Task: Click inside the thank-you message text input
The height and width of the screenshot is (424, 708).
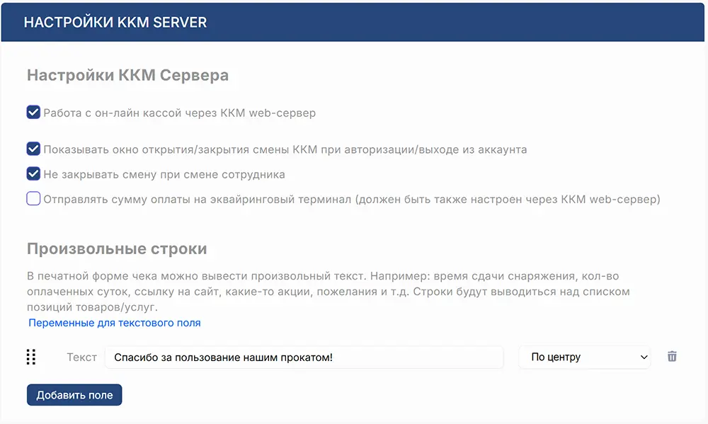Action: [x=304, y=357]
